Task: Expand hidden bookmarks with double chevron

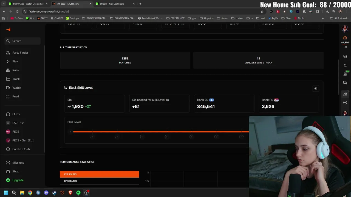Action: [323, 18]
